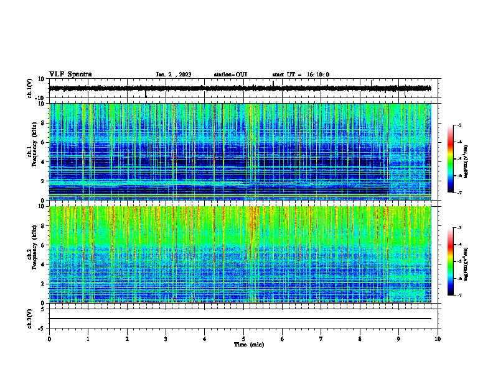Click the "VLF Spectra" title text

(x=70, y=75)
